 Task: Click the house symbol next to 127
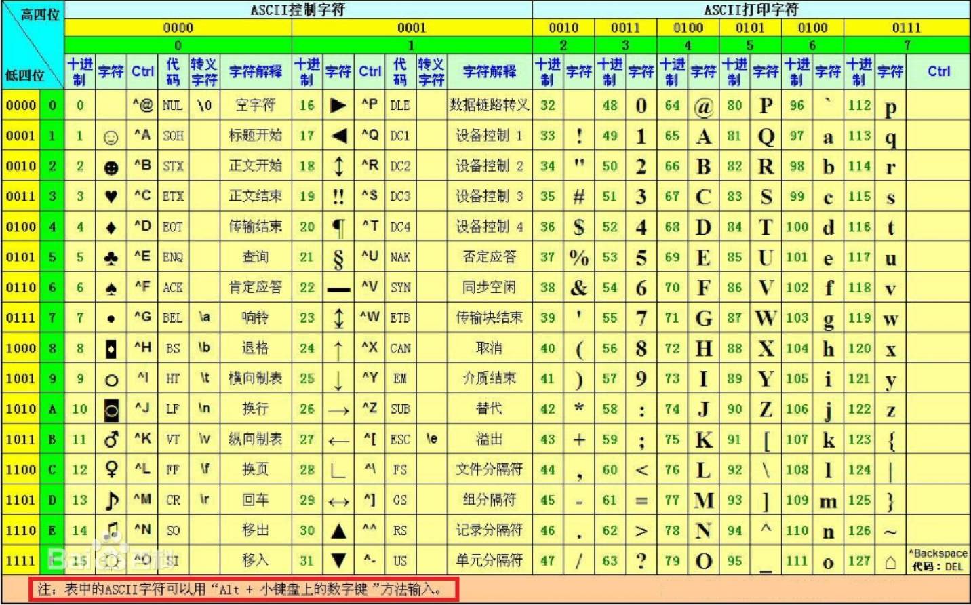tap(890, 562)
